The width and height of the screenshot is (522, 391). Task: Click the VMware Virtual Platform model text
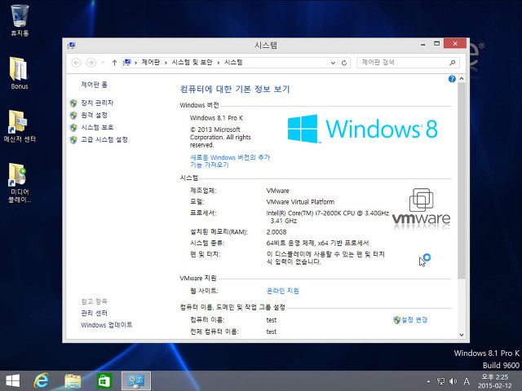point(300,202)
